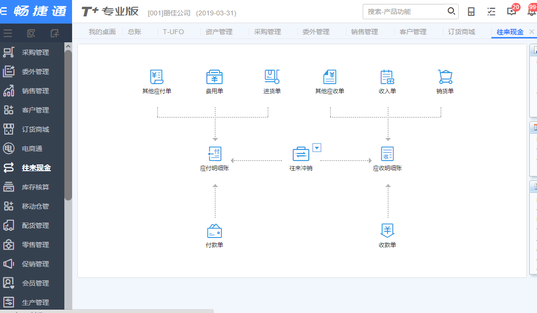Collapse the navigation via top-left arrow
The height and width of the screenshot is (313, 537).
(4, 12)
